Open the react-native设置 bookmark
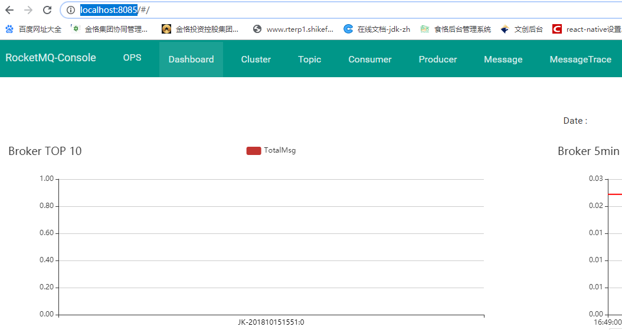This screenshot has width=622, height=330. click(x=587, y=29)
